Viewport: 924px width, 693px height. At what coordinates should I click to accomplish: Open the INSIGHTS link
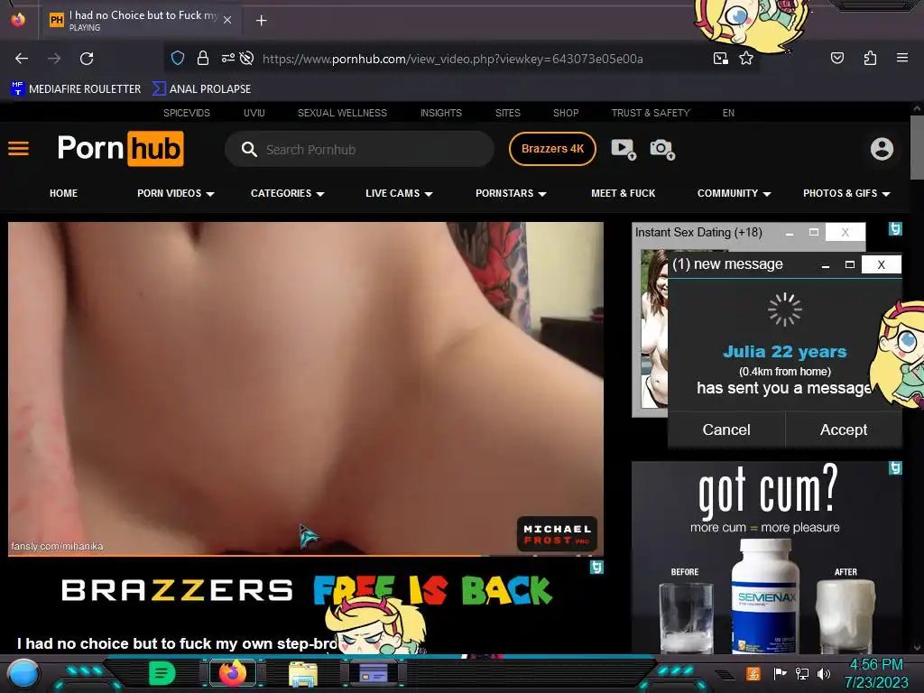[440, 113]
